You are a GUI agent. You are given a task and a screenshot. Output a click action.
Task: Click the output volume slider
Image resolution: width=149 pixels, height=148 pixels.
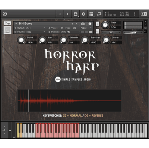pos(133,32)
